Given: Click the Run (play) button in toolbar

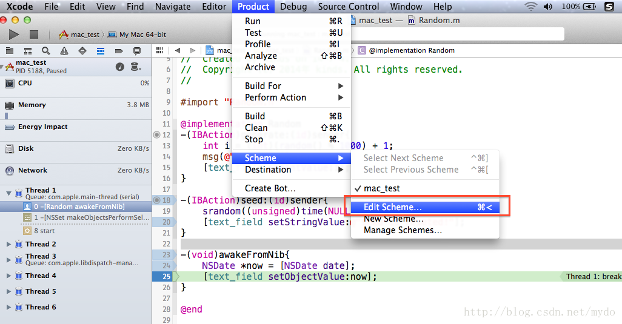Looking at the screenshot, I should tap(14, 35).
